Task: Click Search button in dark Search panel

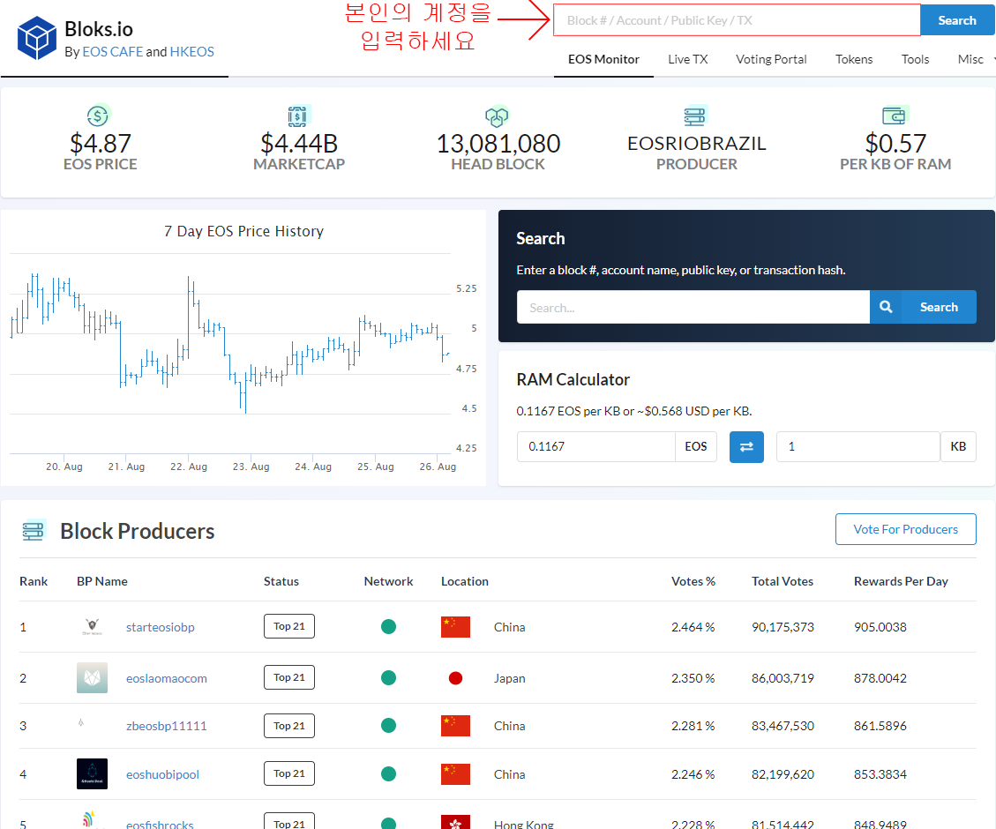Action: click(x=939, y=307)
